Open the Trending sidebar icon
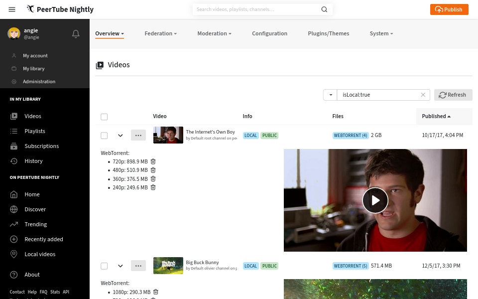This screenshot has height=299, width=478. click(x=14, y=224)
